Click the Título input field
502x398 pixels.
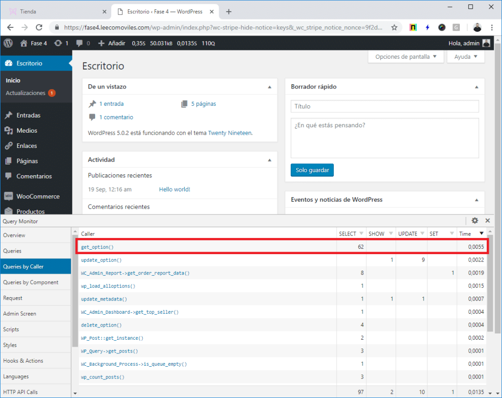(384, 106)
